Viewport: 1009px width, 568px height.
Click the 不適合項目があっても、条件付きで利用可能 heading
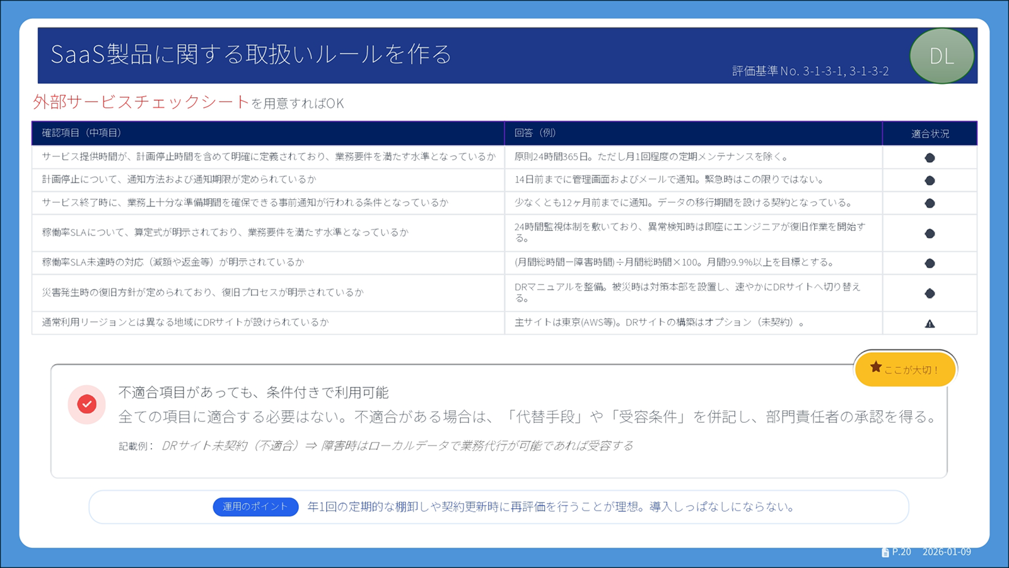[254, 393]
